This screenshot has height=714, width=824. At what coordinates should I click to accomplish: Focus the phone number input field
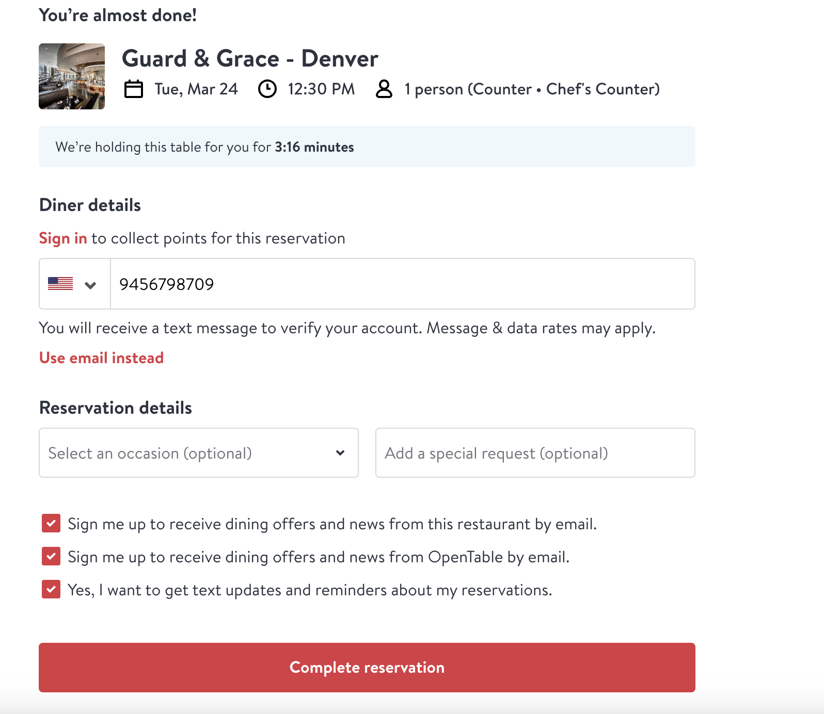click(403, 284)
